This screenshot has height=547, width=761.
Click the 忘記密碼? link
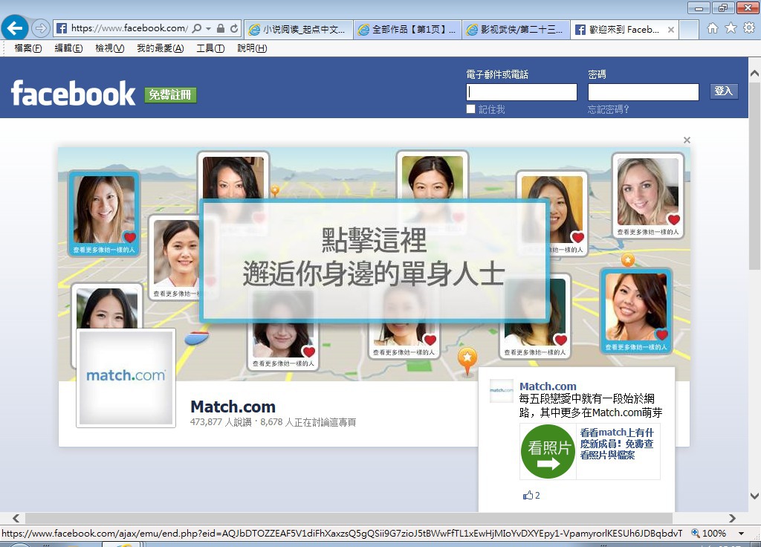point(608,110)
